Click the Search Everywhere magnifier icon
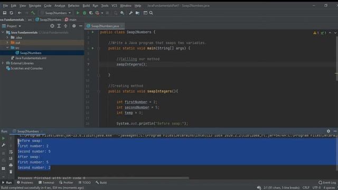The image size is (338, 190). point(151,13)
